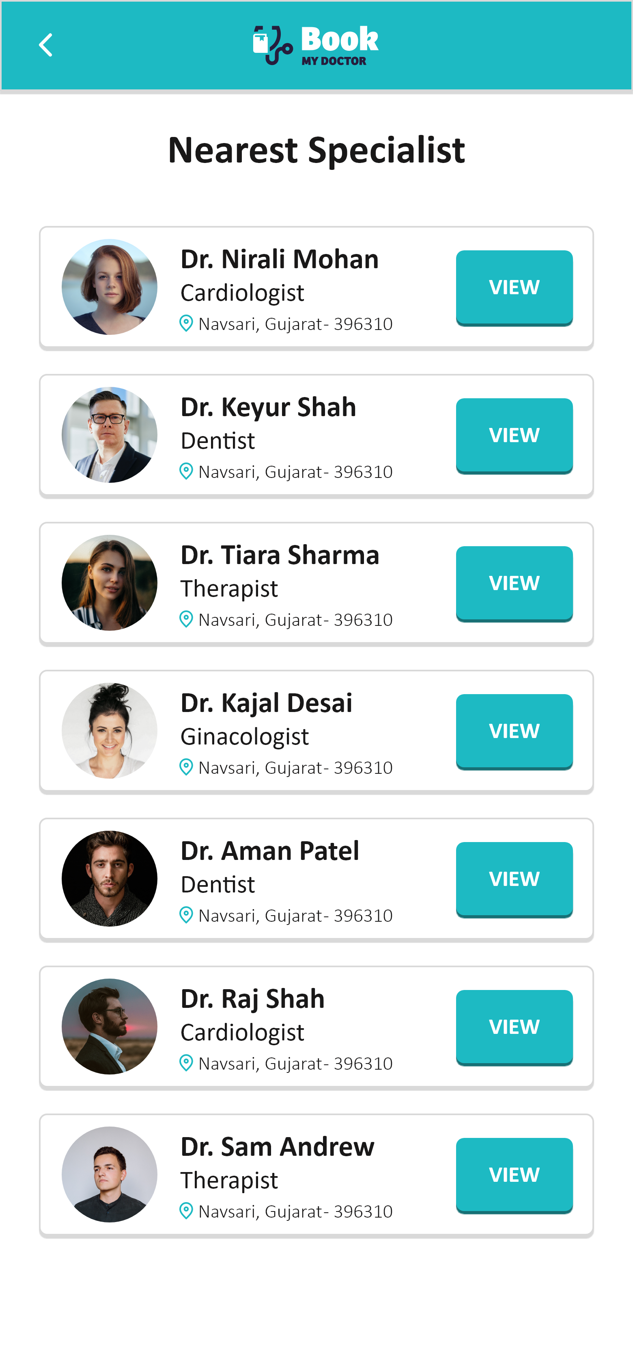Tap the location pin next to Dr. Keyur Shah
This screenshot has width=633, height=1372.
pos(186,471)
